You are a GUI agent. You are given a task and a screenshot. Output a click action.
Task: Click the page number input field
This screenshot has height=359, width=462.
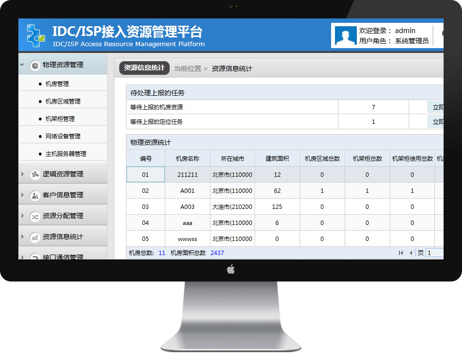pos(435,253)
